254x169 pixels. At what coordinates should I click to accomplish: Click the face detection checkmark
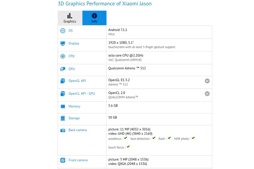[154, 138]
